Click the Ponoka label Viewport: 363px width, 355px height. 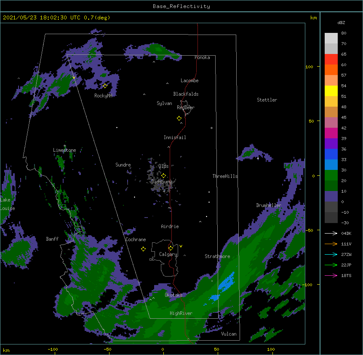[x=202, y=57]
